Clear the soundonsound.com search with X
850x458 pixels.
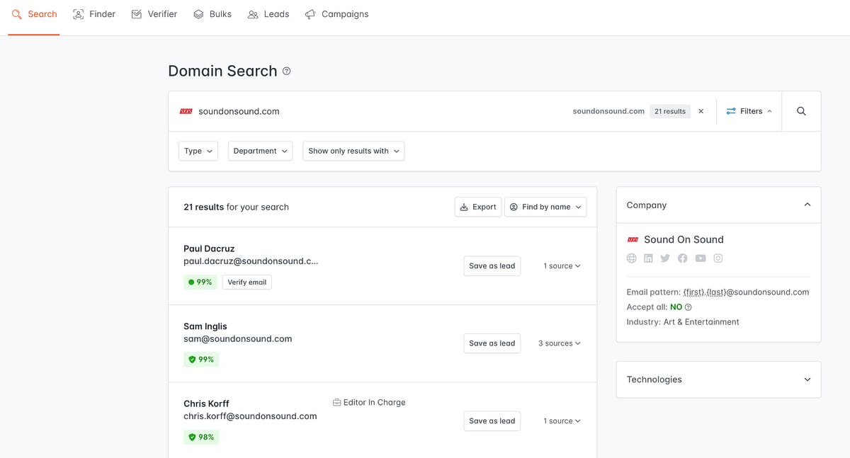(701, 111)
